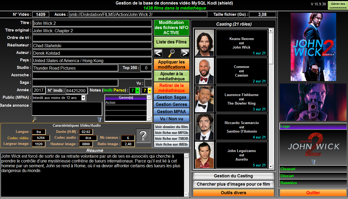
Task: Toggle the Vu checkbox box
Action: (148, 83)
